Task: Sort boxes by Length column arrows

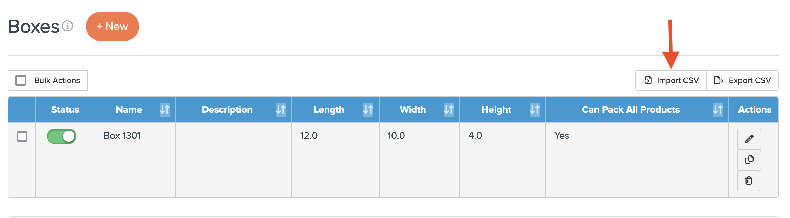Action: (368, 109)
